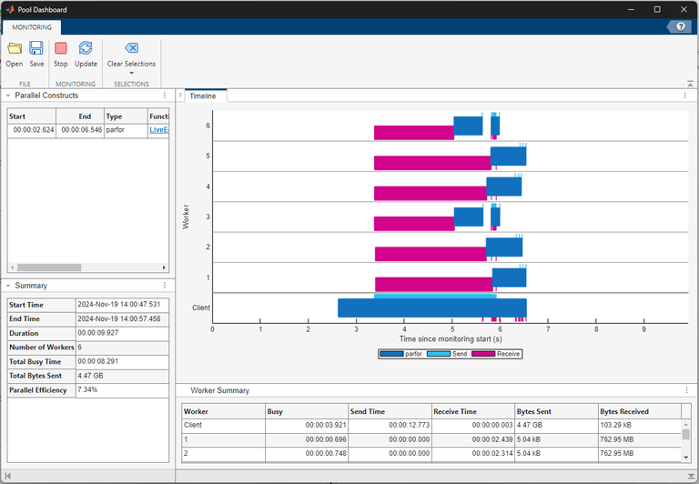Collapse the Parallel Constructs panel
This screenshot has height=484, width=699.
pos(8,96)
